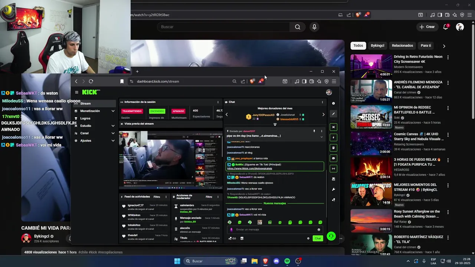
Task: Click the YouTube Crear button
Action: click(427, 27)
